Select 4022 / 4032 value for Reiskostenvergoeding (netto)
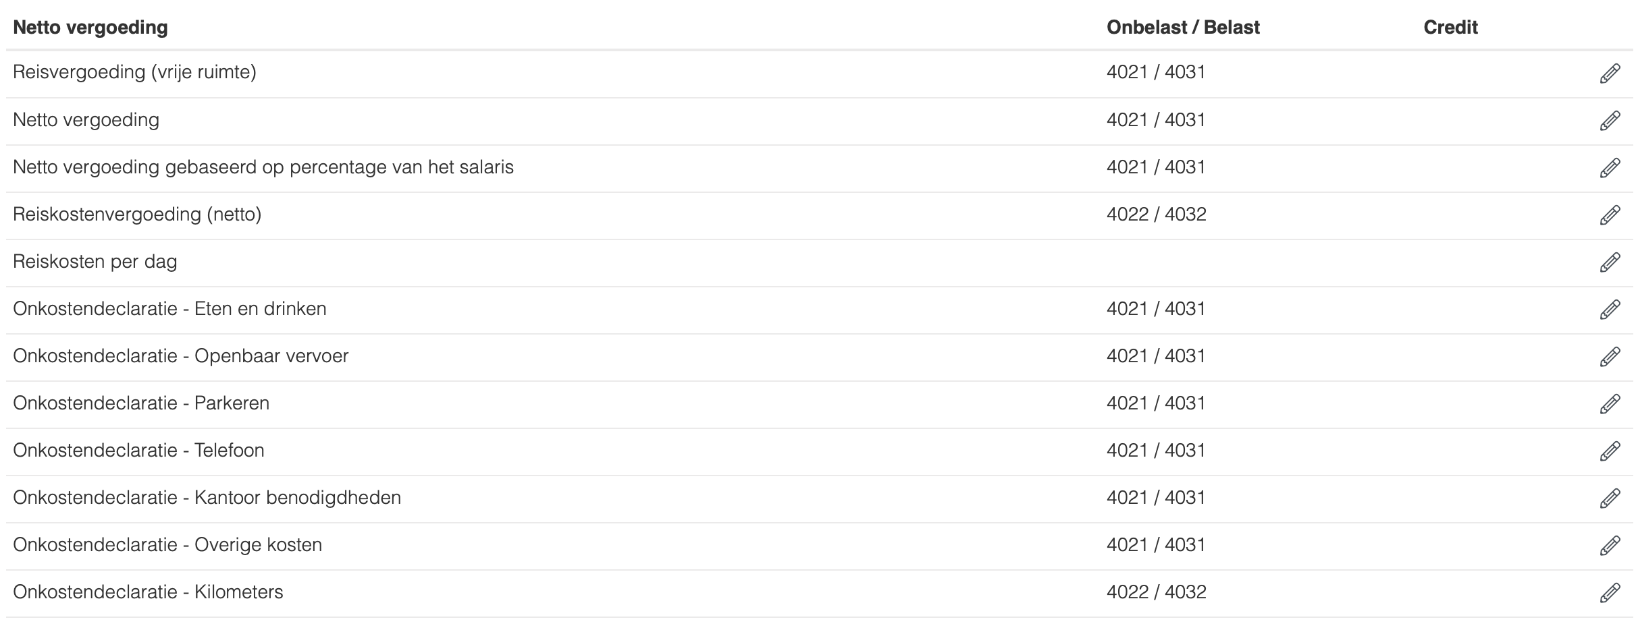Viewport: 1638px width, 630px height. [1156, 214]
